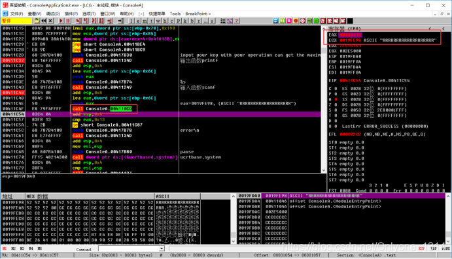Screen dimensions: 452x259
Task: Select breakpoint line at address 00411C32
Action: tap(13, 61)
